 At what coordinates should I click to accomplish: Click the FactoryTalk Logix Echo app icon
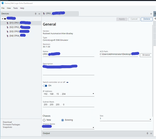coord(3,3)
